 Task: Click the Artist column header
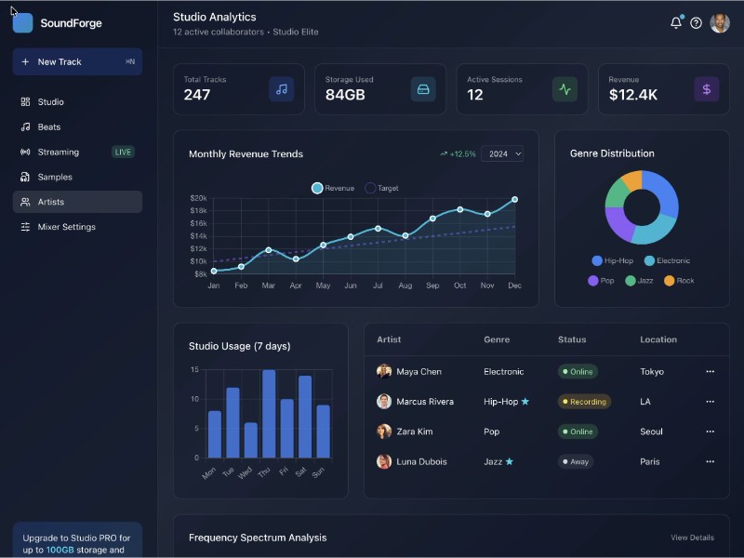(x=389, y=339)
